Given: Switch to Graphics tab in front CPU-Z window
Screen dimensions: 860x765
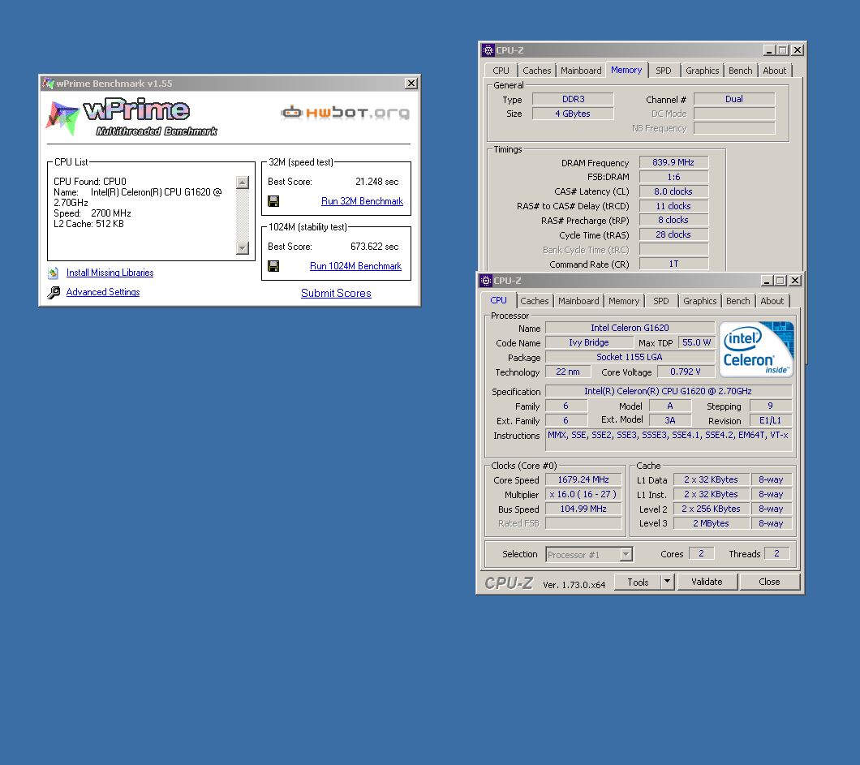Looking at the screenshot, I should tap(700, 301).
